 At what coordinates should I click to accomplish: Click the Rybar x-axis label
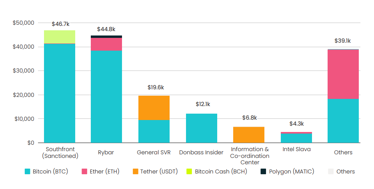[106, 152]
